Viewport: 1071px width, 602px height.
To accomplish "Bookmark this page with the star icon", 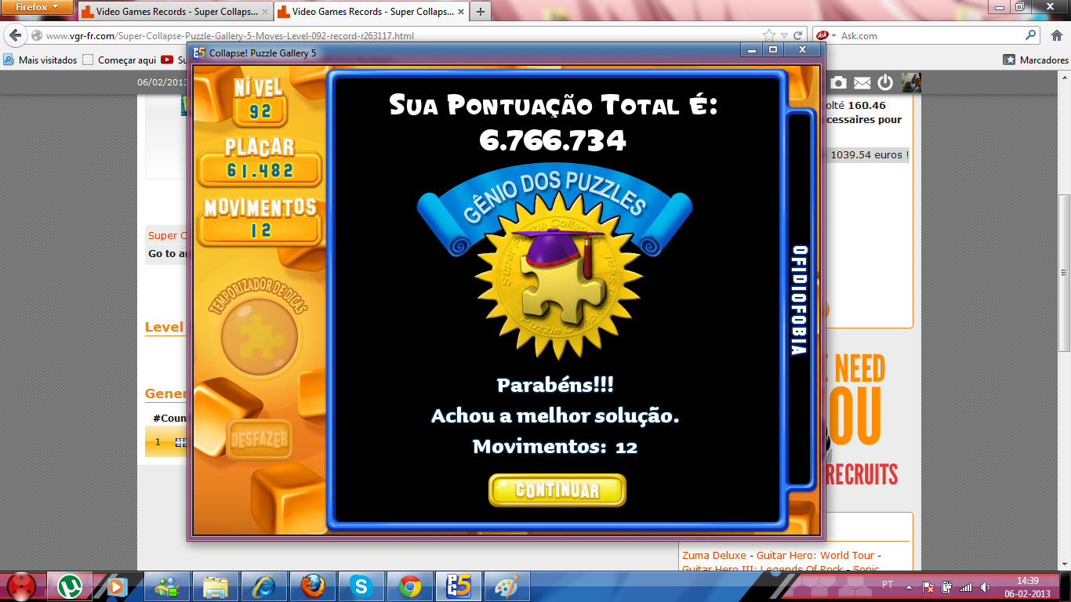I will 770,36.
